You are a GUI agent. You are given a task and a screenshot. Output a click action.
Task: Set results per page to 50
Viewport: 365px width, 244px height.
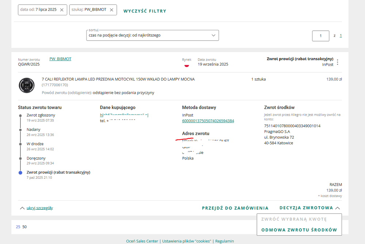[x=24, y=227]
